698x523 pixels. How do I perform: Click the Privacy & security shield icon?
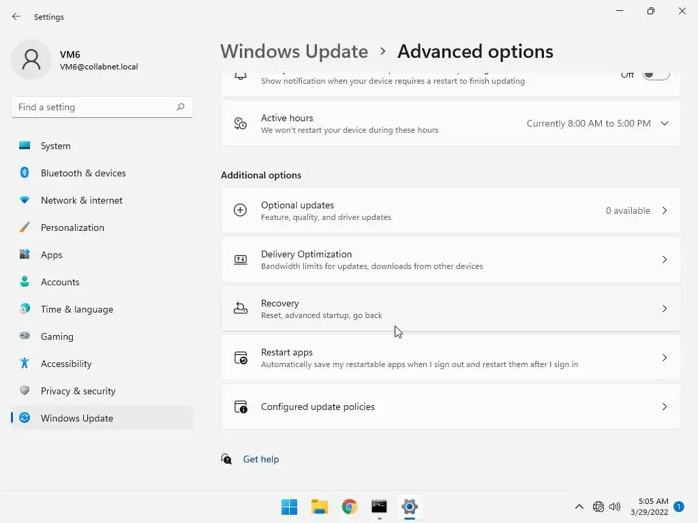point(25,390)
